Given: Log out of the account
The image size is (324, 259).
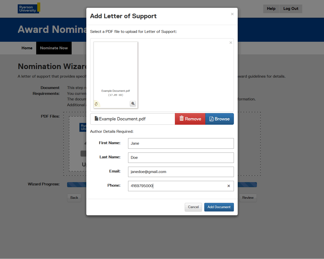Looking at the screenshot, I should click(291, 9).
